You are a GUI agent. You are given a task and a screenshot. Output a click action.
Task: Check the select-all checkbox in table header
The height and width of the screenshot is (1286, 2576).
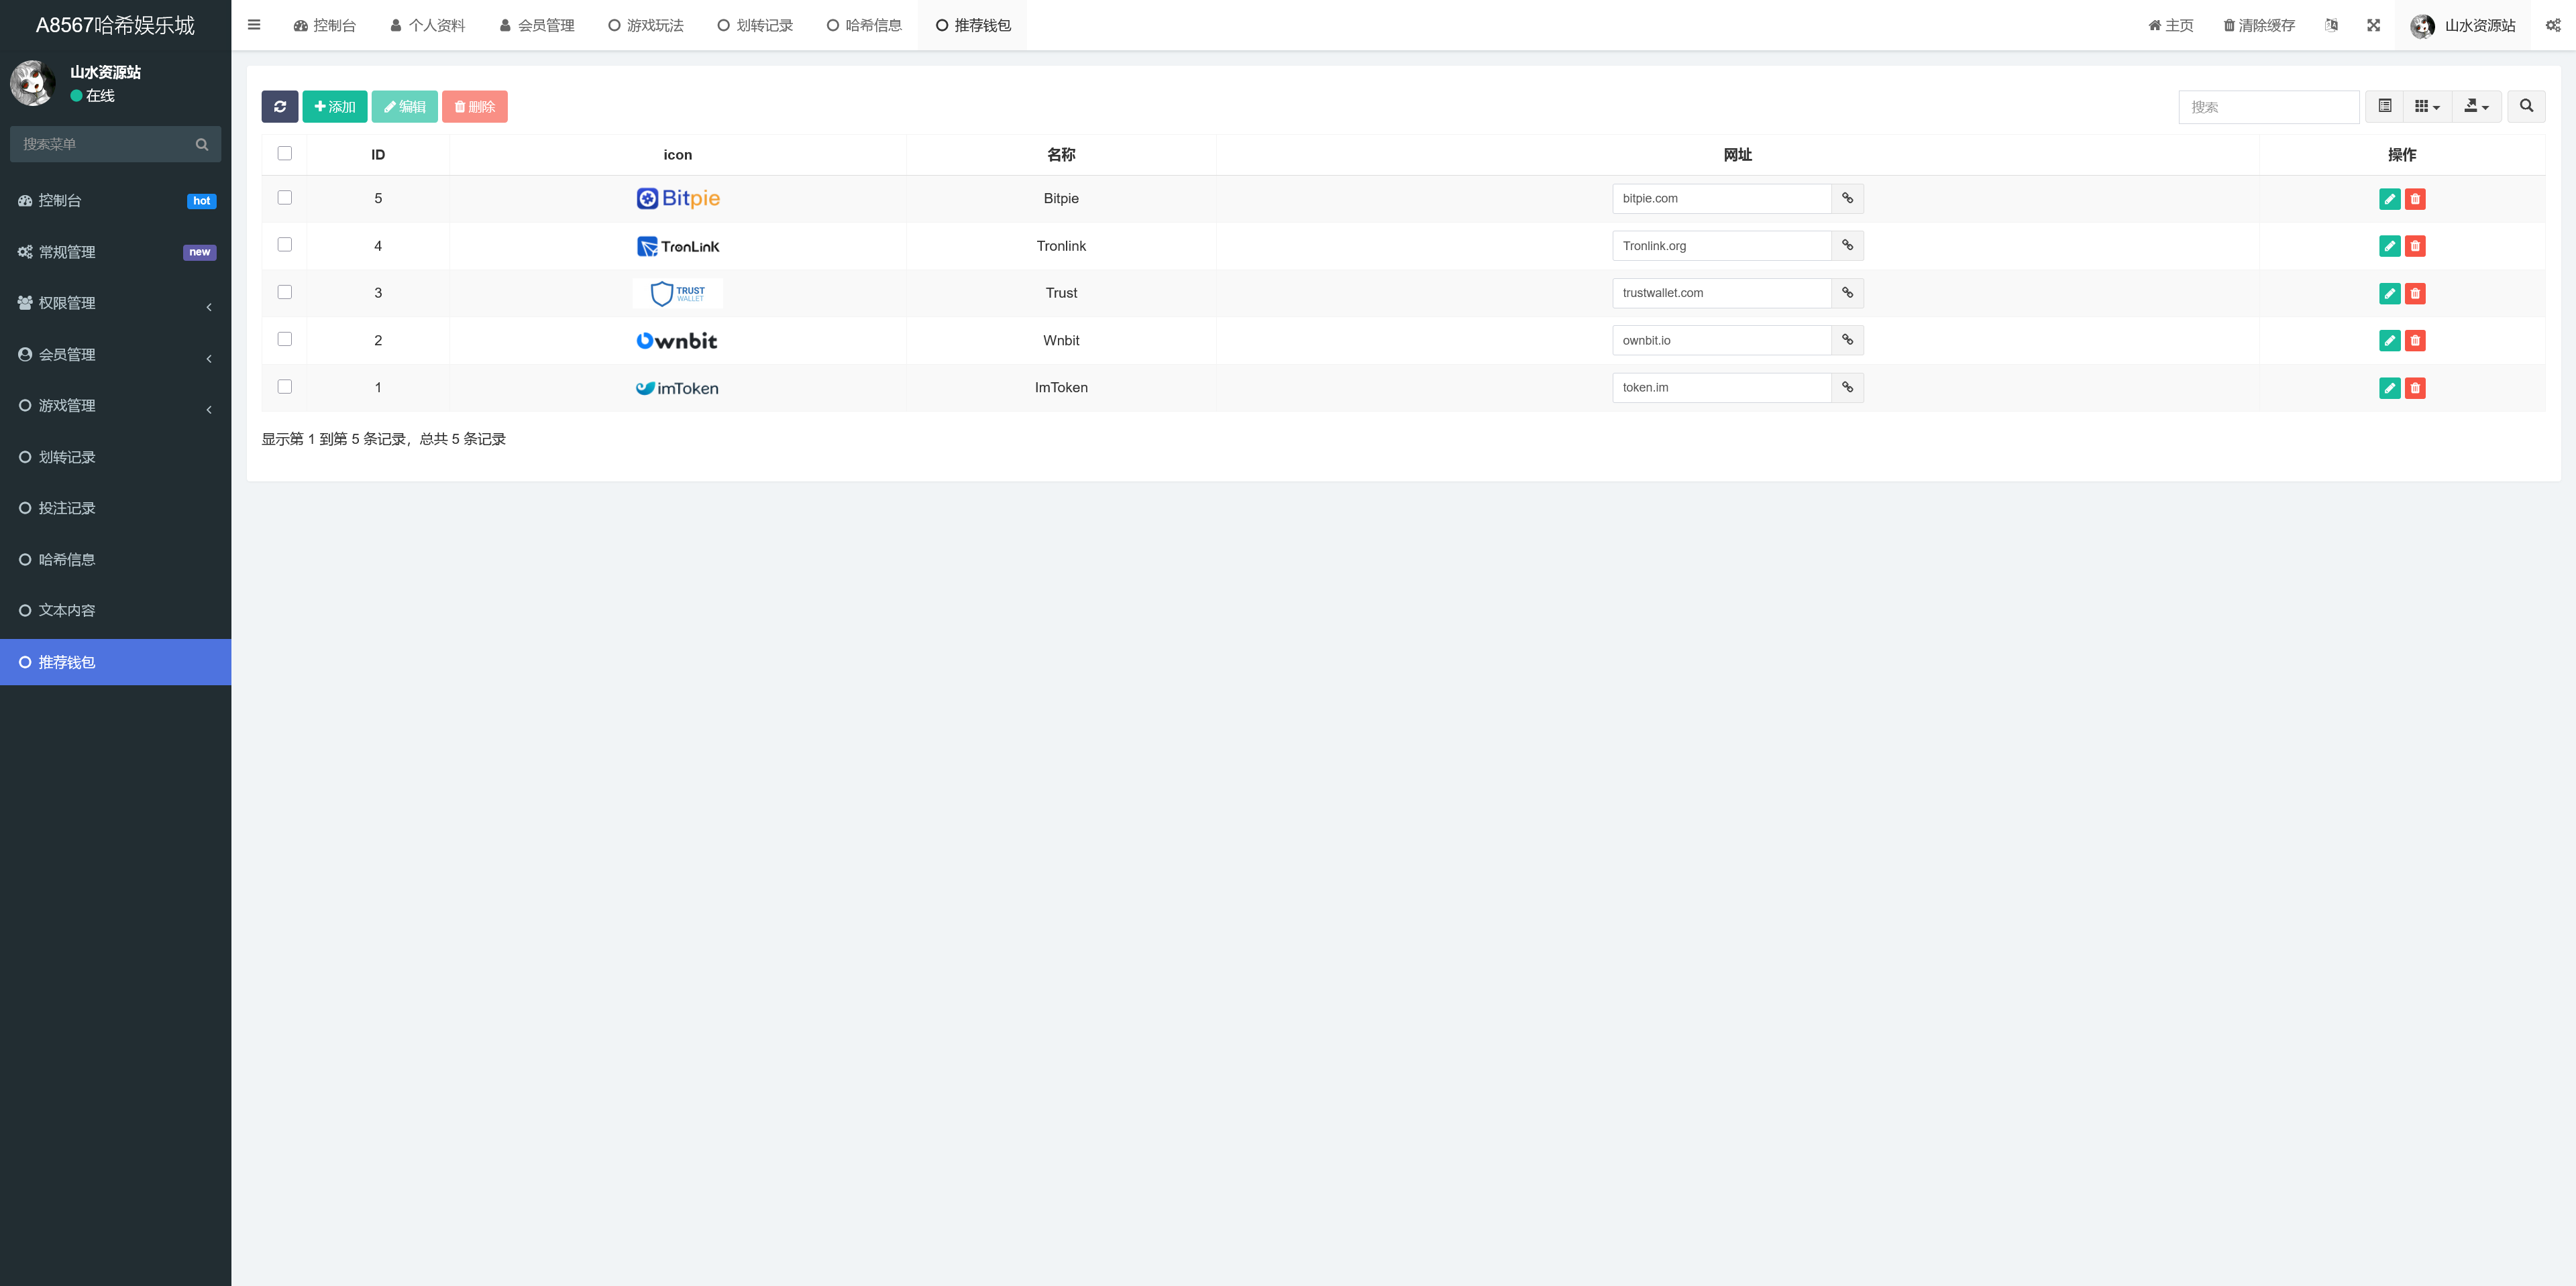(x=285, y=153)
